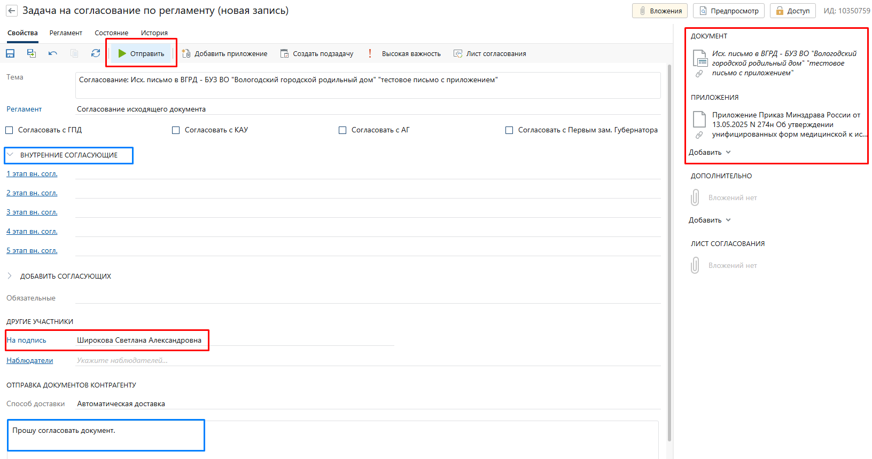Click the green Отправить send button
Screen dimensions: 872x459
click(x=142, y=53)
